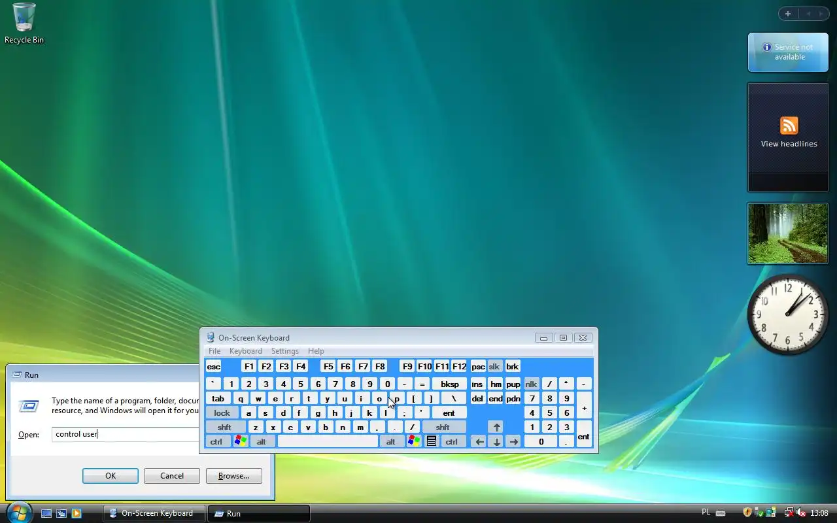Click Show Desktop quick launch icon

click(x=46, y=513)
